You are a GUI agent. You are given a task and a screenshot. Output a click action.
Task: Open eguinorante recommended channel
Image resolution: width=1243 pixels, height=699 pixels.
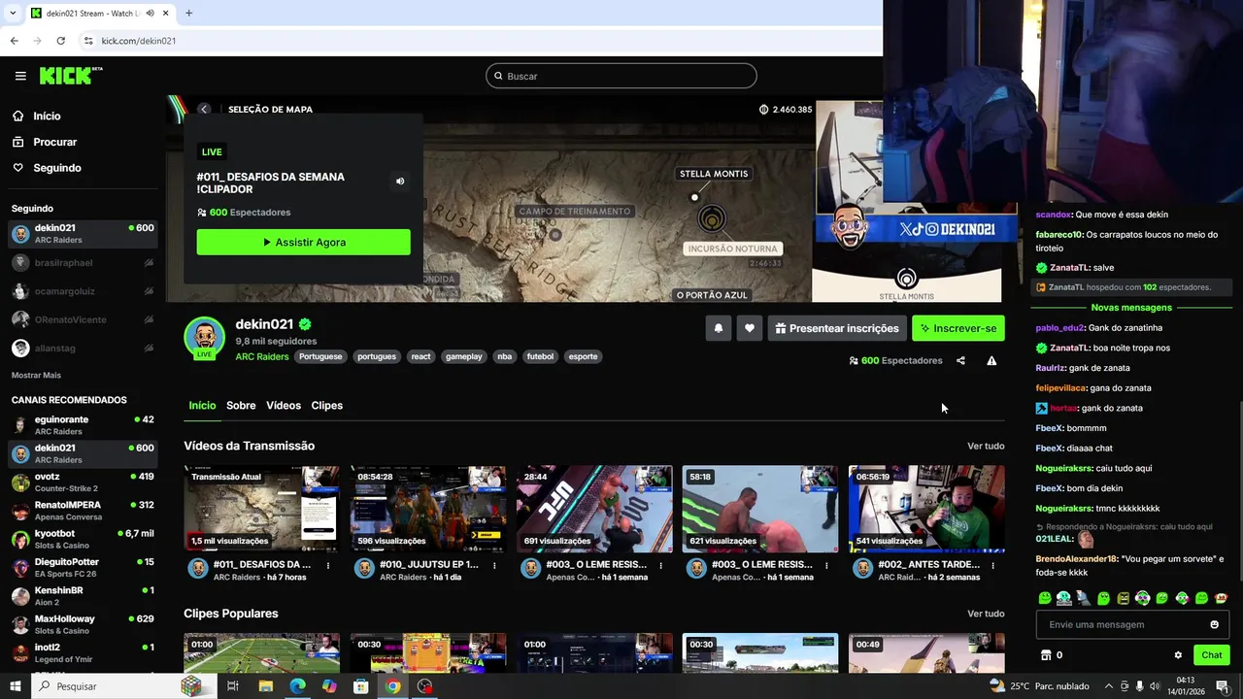(x=83, y=425)
